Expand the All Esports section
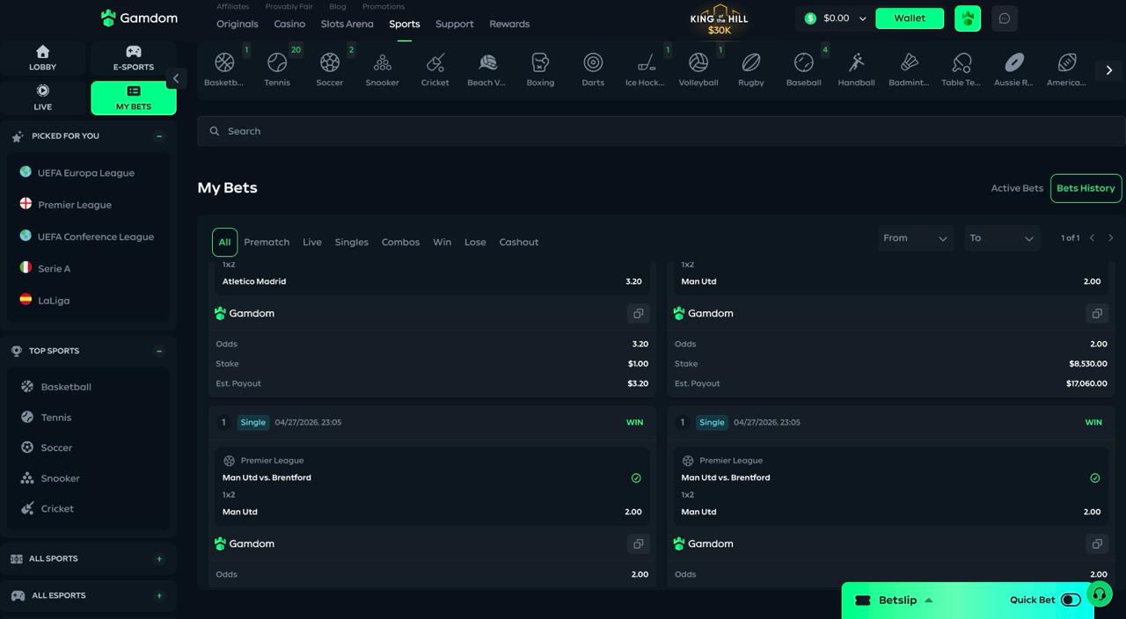The image size is (1126, 619). [159, 596]
